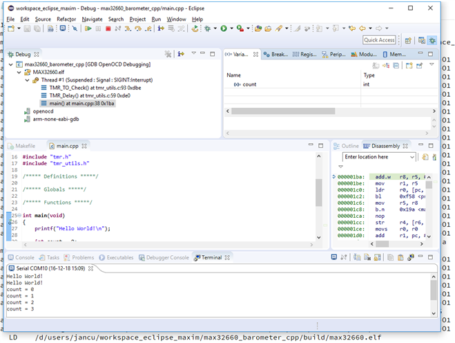Switch to the Debug perspective icon
The width and height of the screenshot is (455, 343).
coord(432,40)
